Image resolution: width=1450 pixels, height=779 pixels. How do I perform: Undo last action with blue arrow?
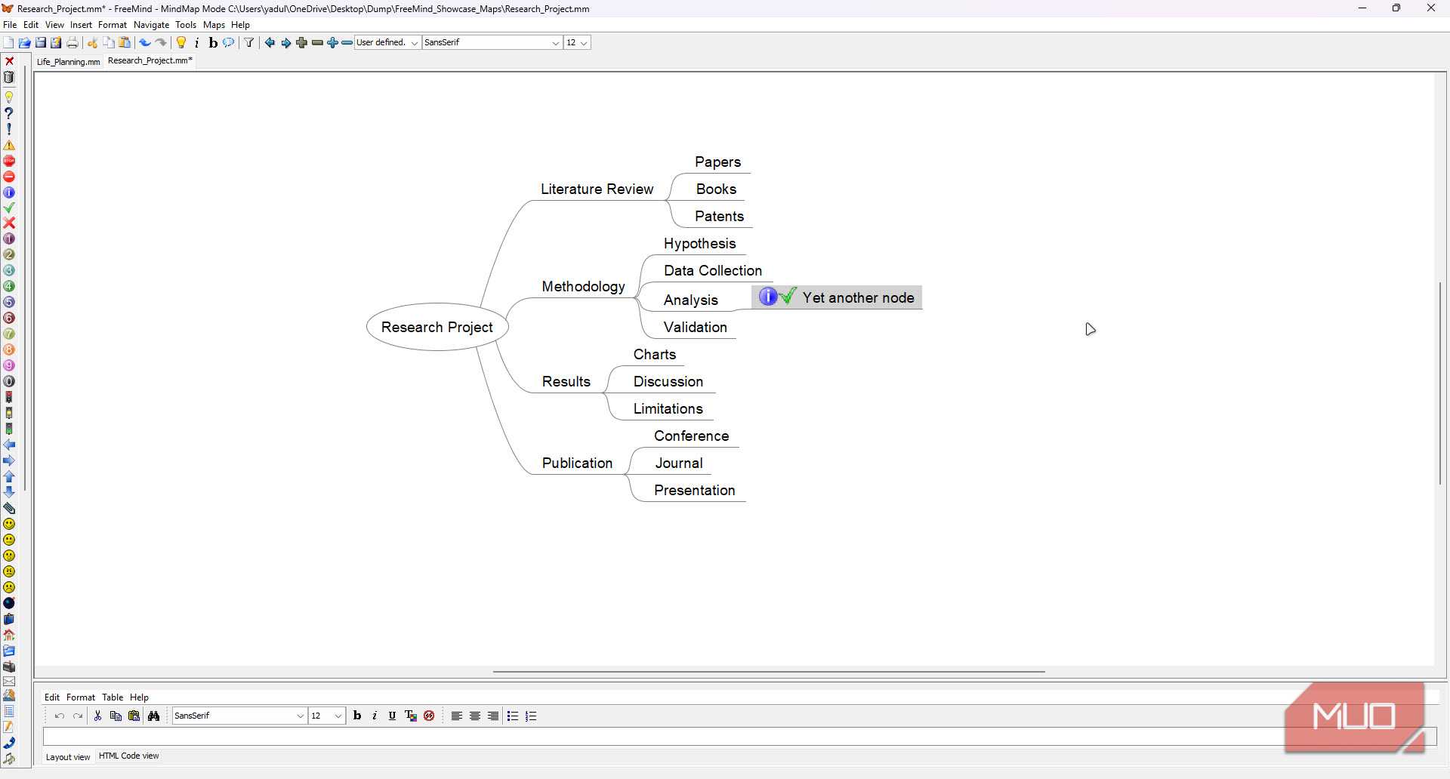point(144,43)
